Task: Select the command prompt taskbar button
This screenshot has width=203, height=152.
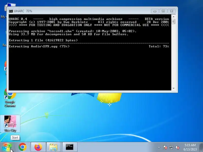Action: click(x=70, y=147)
